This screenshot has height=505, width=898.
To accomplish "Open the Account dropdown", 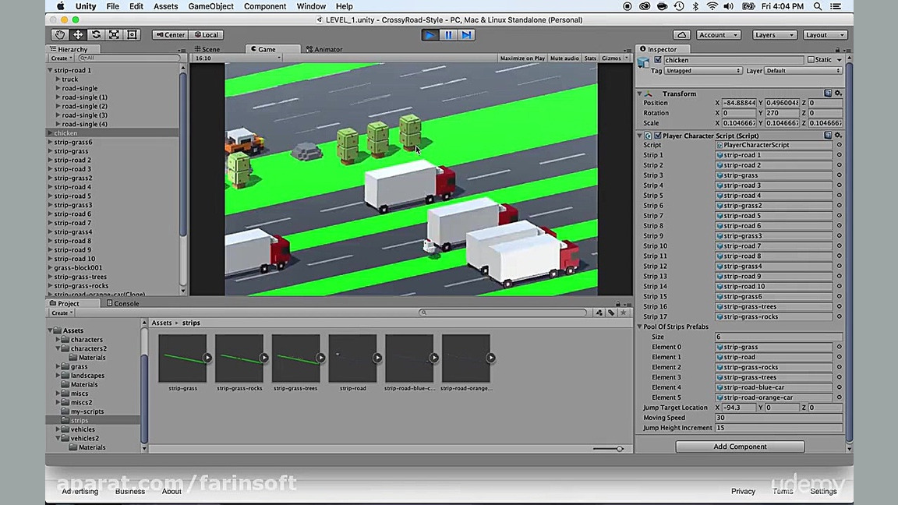I will pos(718,35).
